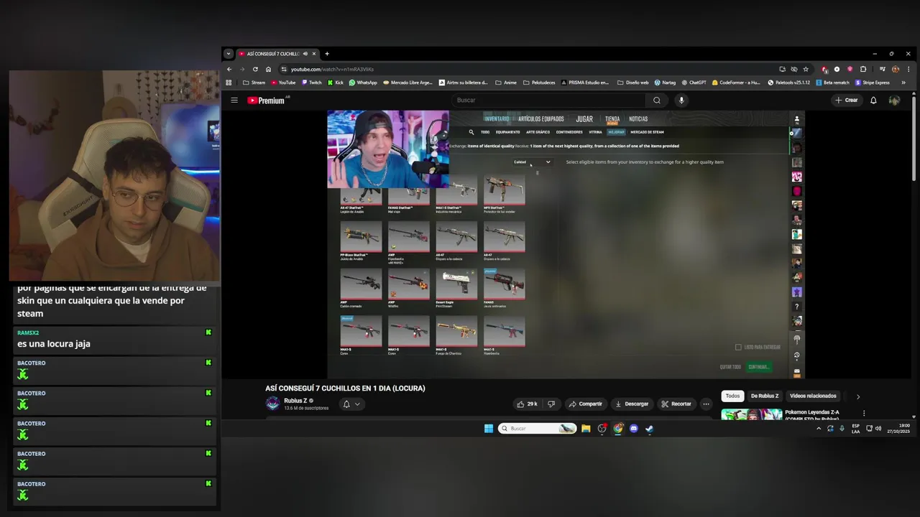This screenshot has height=517, width=920.
Task: Open WhatsApp bookmark
Action: [x=363, y=83]
